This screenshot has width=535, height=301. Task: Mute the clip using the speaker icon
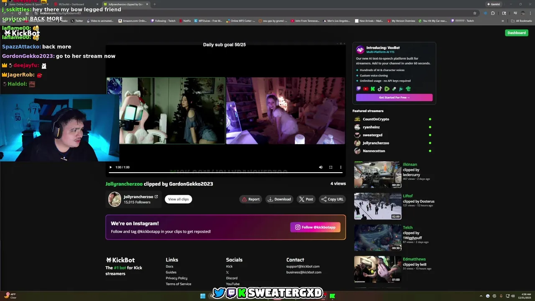[x=321, y=167]
